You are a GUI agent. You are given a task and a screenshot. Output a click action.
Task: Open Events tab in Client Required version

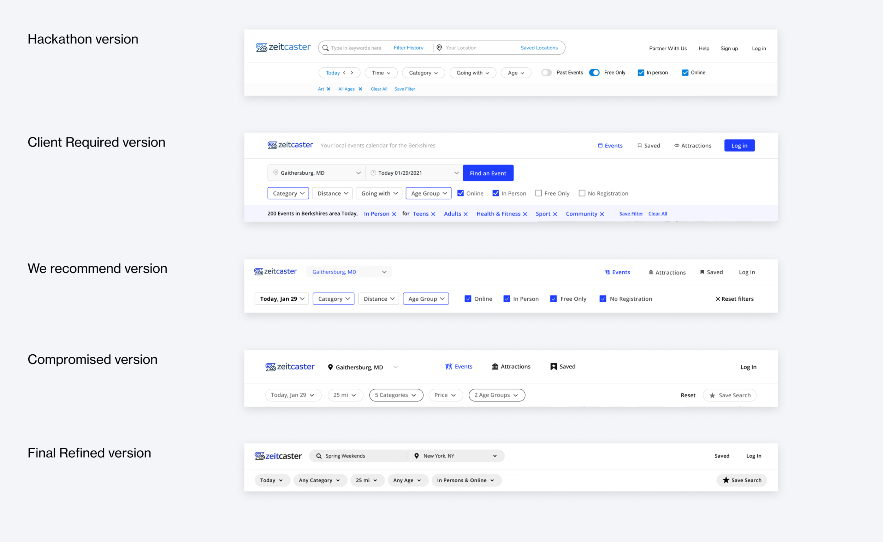pos(610,145)
